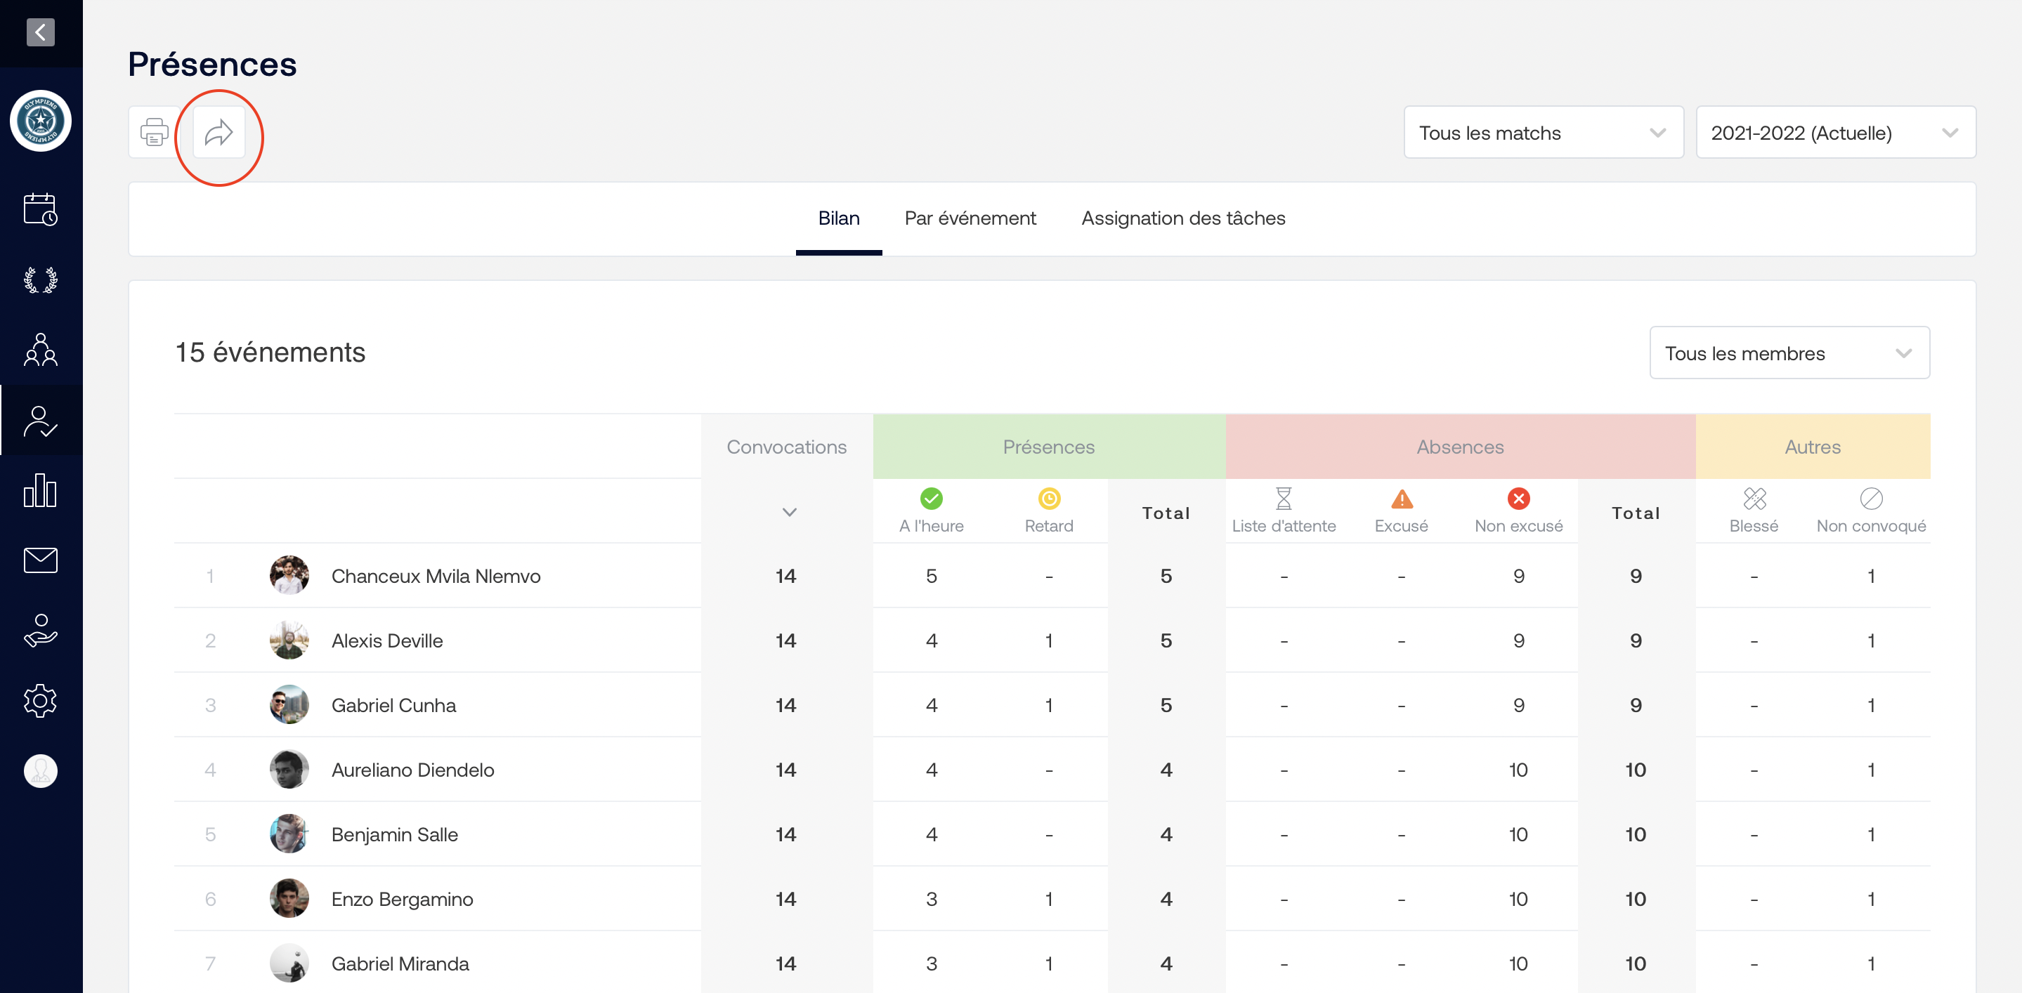Select the name Aureliano Diendelo
The width and height of the screenshot is (2022, 993).
pos(413,770)
